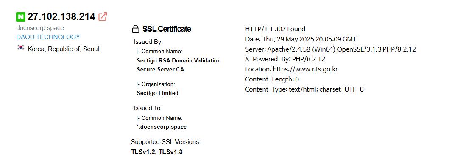Select the IP address 27.102.138.214

coord(61,16)
